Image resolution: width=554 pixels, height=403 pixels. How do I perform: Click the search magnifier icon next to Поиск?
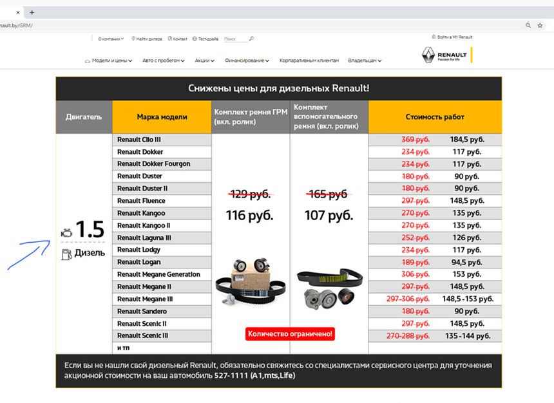pyautogui.click(x=252, y=39)
